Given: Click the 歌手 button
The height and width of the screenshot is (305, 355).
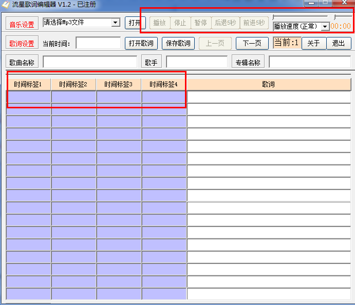Looking at the screenshot, I should pyautogui.click(x=152, y=62).
